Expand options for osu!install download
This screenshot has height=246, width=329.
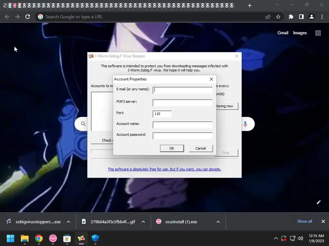click(x=218, y=222)
